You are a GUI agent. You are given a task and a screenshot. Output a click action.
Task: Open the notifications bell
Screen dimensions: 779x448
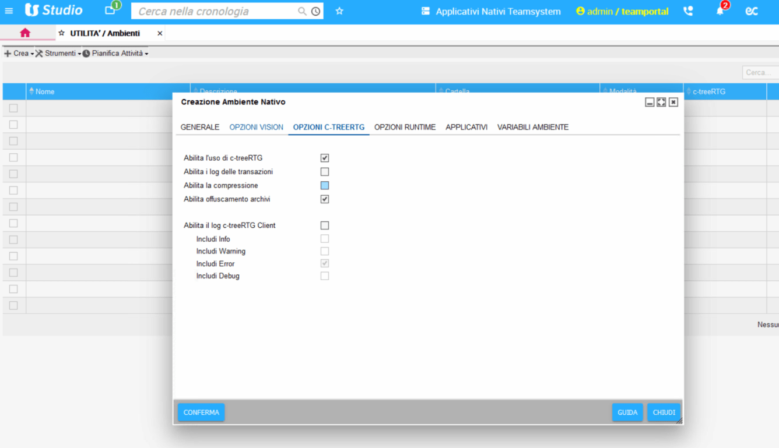(720, 11)
